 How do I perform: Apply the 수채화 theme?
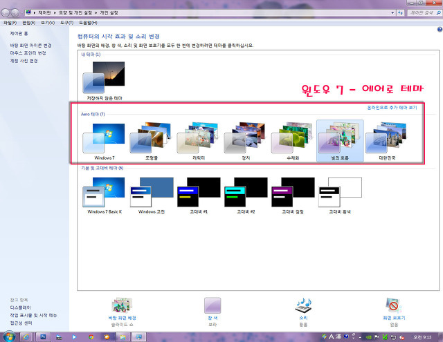(x=293, y=141)
